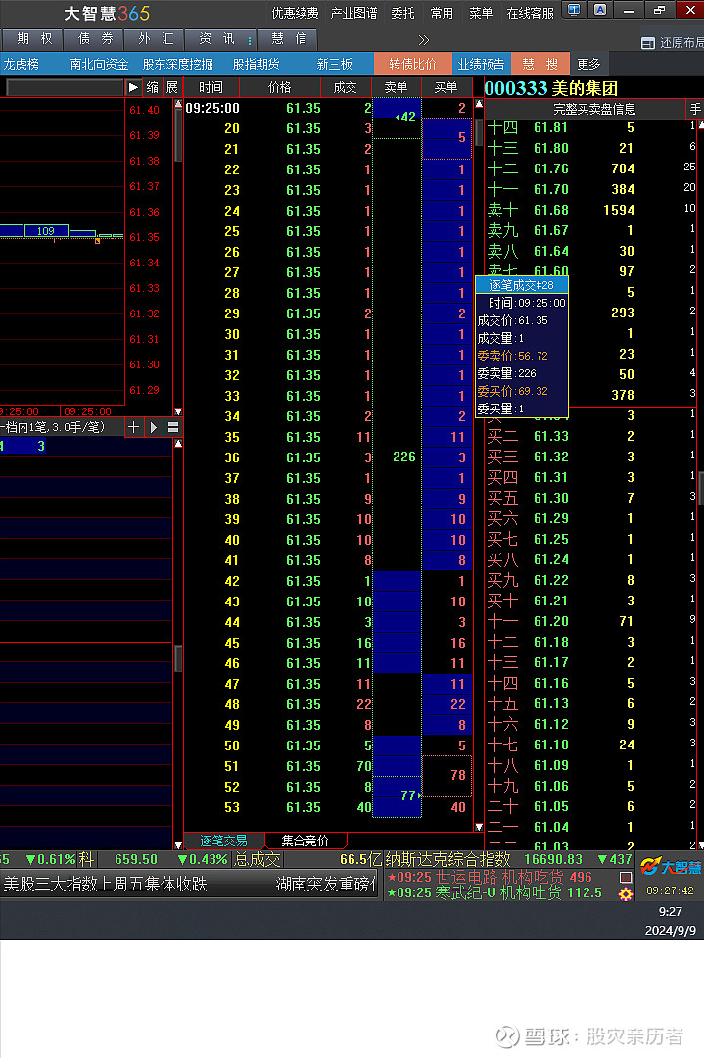Click the 慧搜 button
Viewport: 704px width, 1058px height.
coord(540,64)
